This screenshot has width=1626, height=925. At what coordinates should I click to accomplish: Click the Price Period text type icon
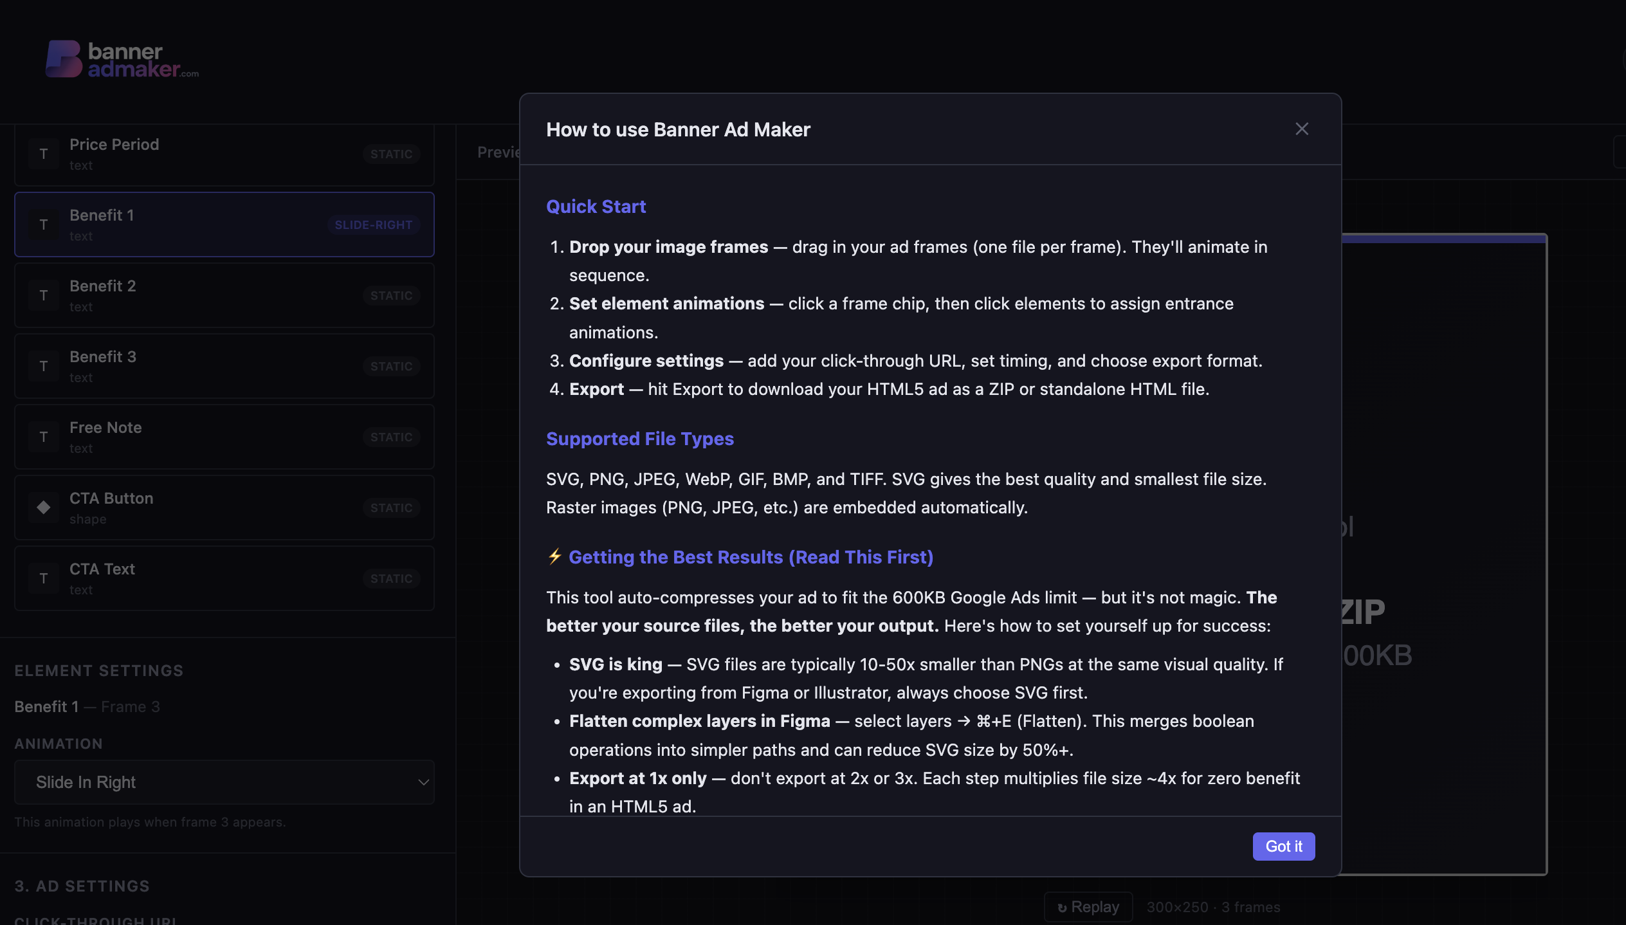[x=44, y=154]
